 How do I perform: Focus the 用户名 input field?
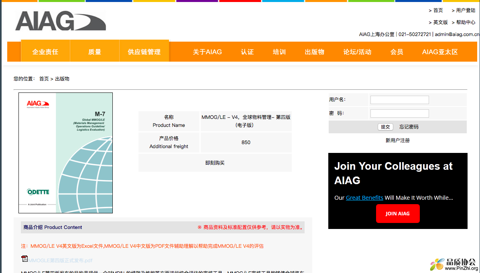click(399, 100)
